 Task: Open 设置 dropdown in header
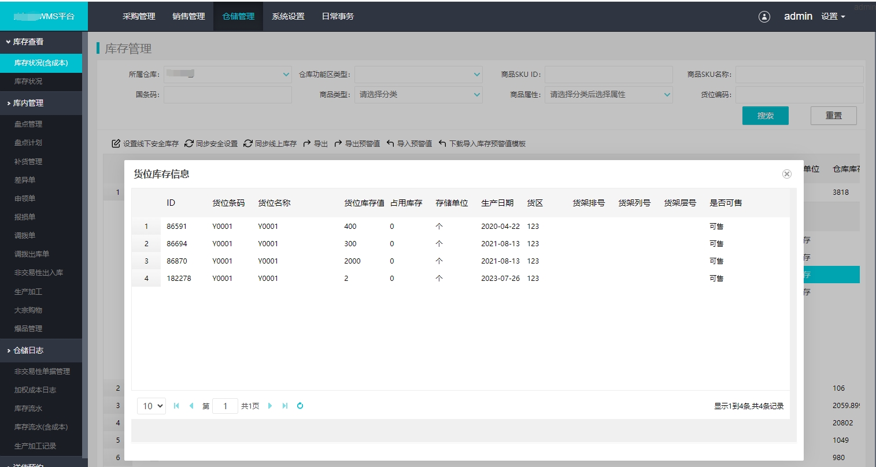[833, 17]
